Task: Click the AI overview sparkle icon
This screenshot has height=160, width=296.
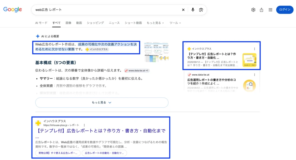Action: click(38, 36)
